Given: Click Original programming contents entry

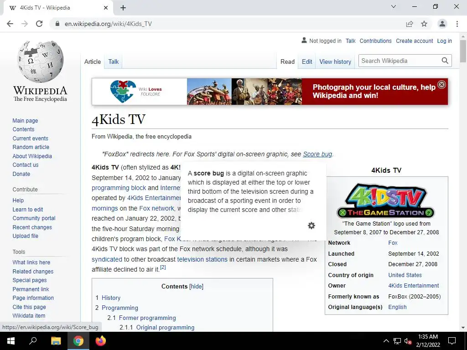Looking at the screenshot, I should 165,327.
